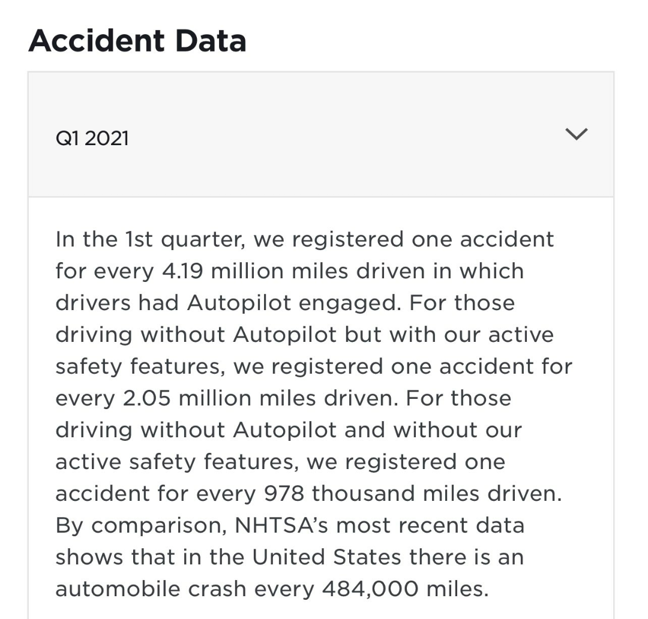
Task: Click the phrase 'driving without Autopilot but'
Action: pyautogui.click(x=218, y=335)
